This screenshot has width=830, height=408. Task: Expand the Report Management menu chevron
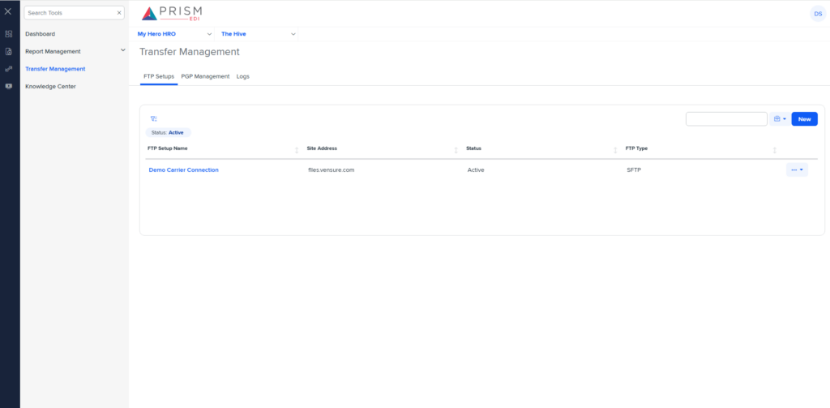[123, 50]
